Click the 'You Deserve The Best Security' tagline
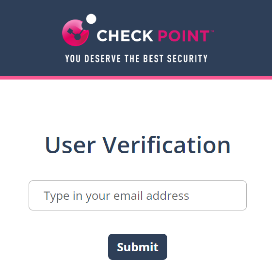The width and height of the screenshot is (272, 274). [136, 59]
